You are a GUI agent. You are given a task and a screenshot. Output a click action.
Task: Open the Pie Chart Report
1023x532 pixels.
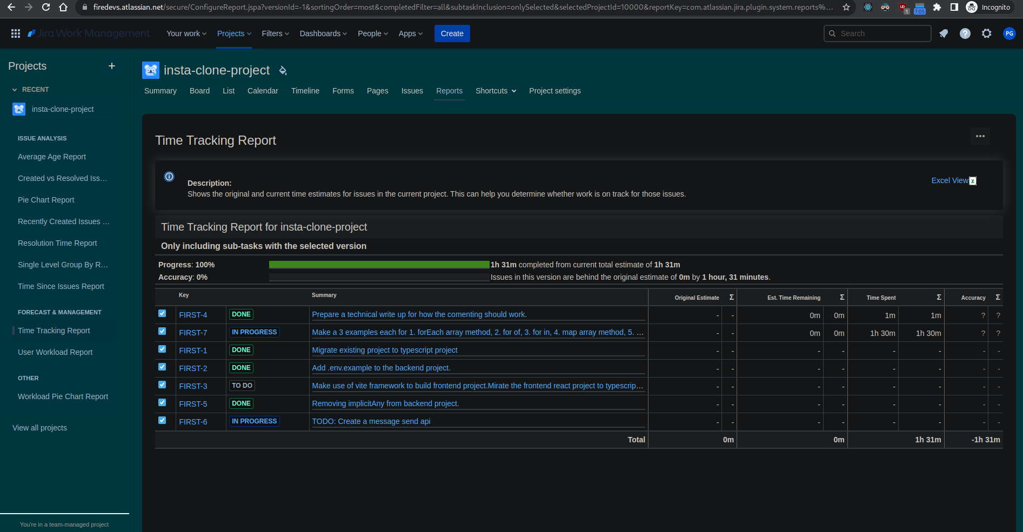46,200
